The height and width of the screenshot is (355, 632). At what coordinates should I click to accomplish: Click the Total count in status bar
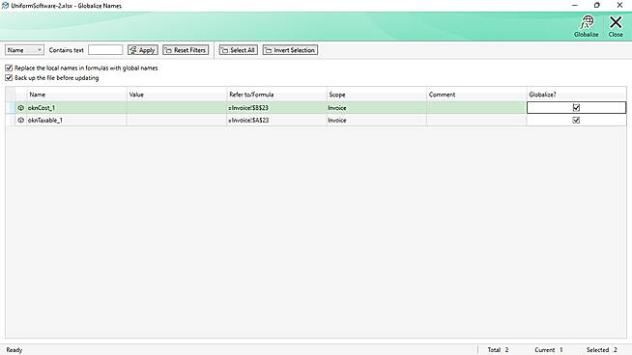tap(498, 350)
